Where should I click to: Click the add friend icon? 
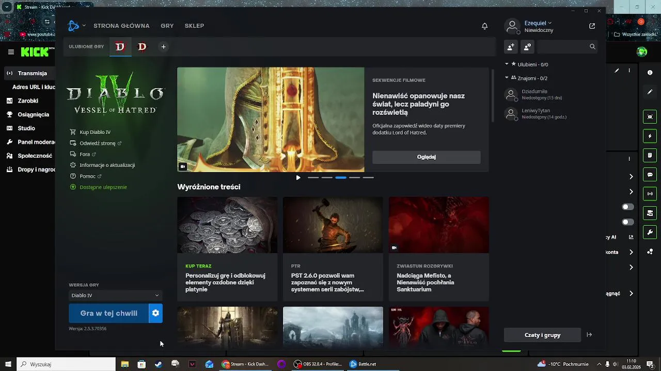click(x=510, y=46)
